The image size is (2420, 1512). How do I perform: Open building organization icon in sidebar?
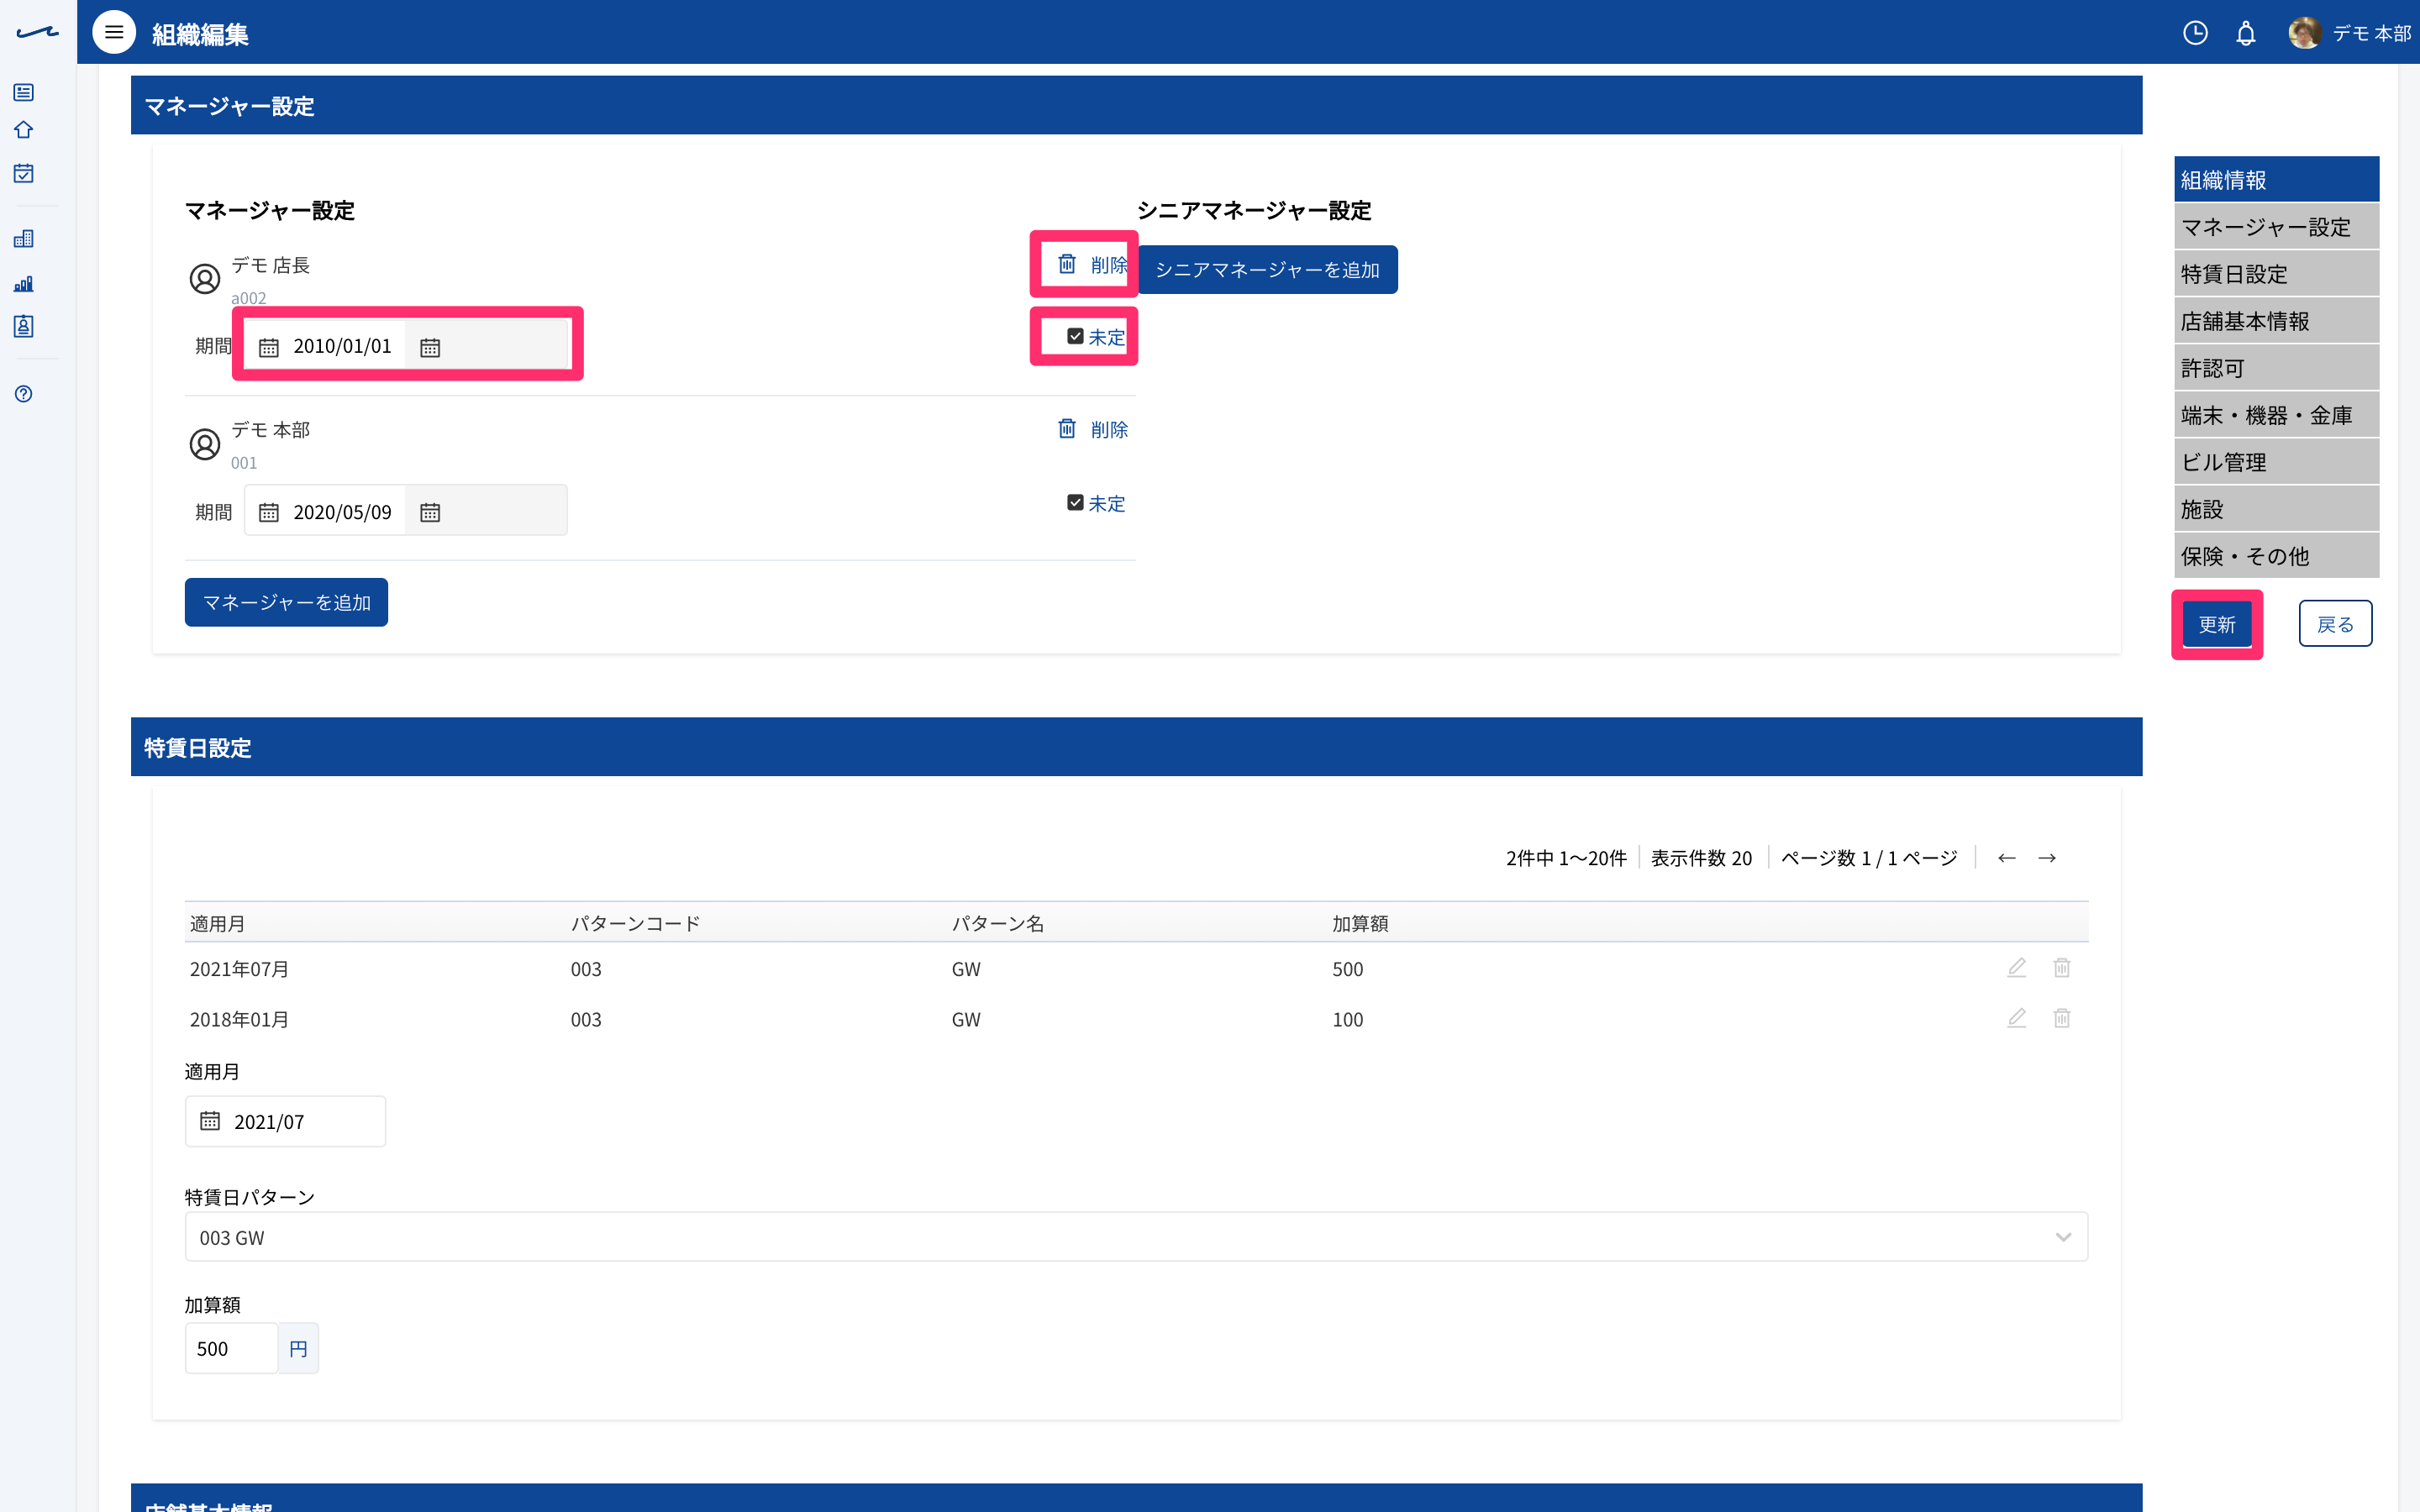(x=24, y=238)
